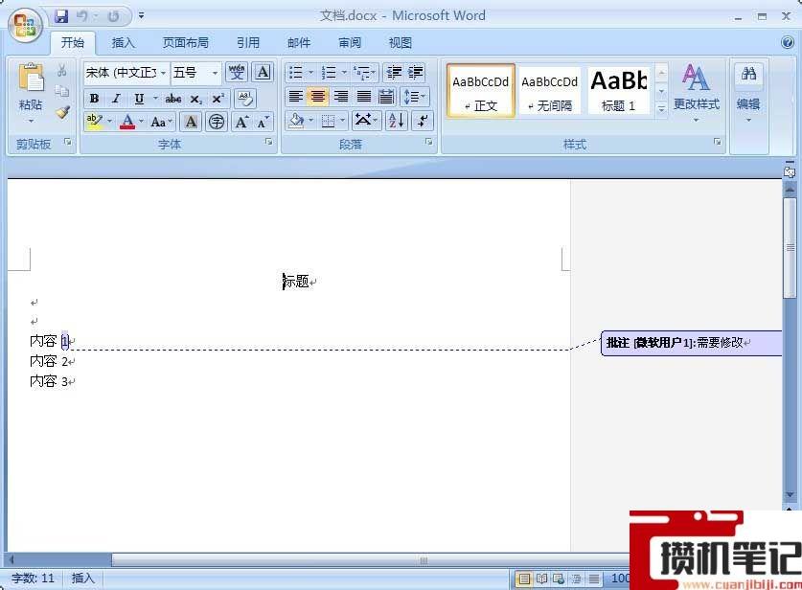The height and width of the screenshot is (590, 802).
Task: Open the font name combo box
Action: point(126,73)
